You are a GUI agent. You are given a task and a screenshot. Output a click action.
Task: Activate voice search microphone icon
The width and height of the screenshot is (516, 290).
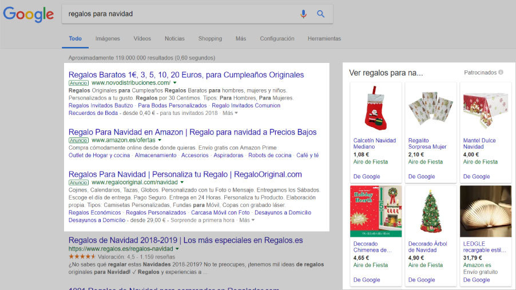click(304, 14)
